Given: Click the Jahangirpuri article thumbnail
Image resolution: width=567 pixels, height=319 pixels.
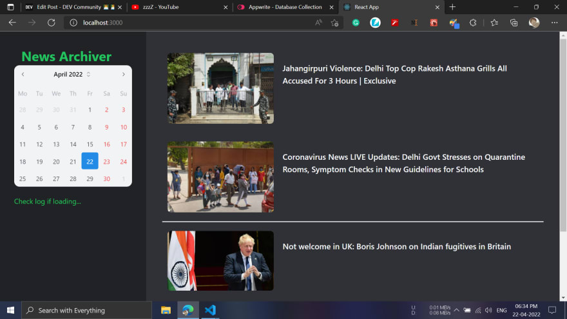Looking at the screenshot, I should tap(220, 88).
